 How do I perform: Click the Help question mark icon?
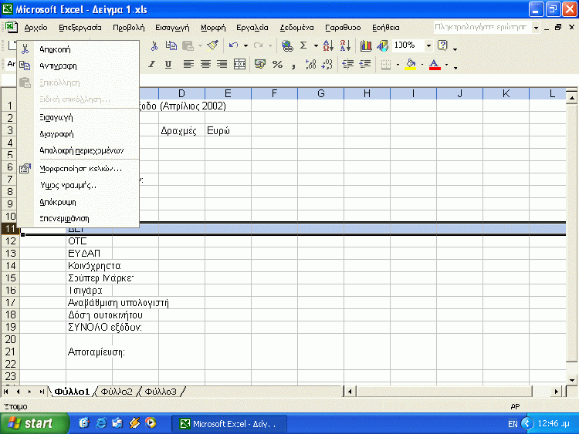click(442, 45)
